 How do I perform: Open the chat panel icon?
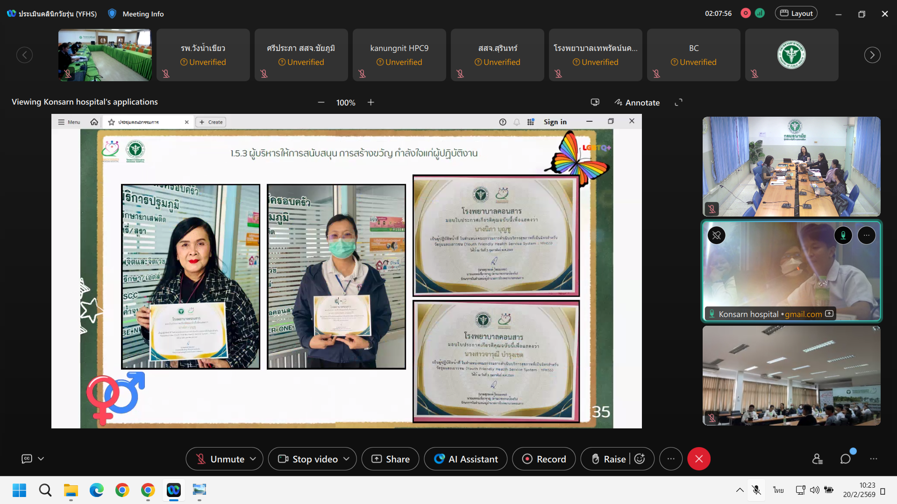[x=845, y=459]
